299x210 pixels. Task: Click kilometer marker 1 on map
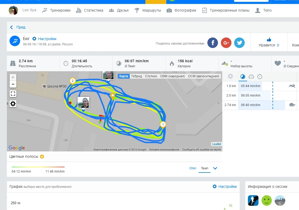coord(163,124)
